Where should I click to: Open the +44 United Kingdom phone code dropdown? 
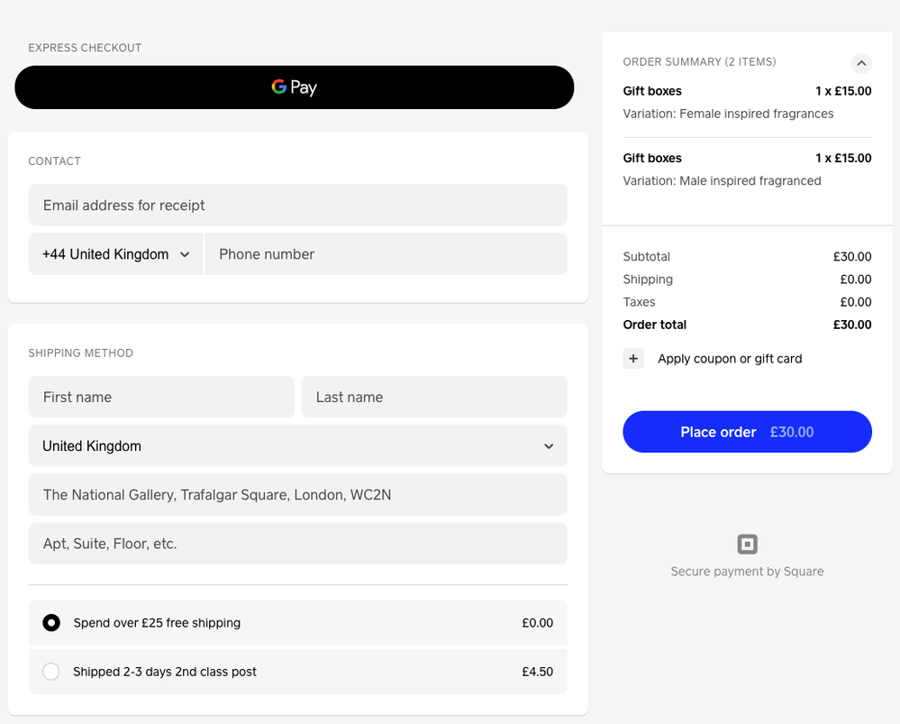[x=115, y=253]
